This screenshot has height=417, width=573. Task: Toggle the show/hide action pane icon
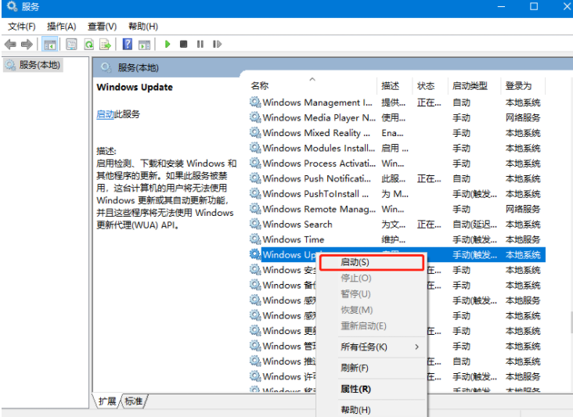click(144, 45)
